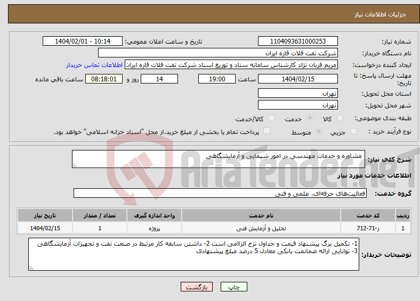Click the request creator field مریم قربان نژاد

[231, 65]
